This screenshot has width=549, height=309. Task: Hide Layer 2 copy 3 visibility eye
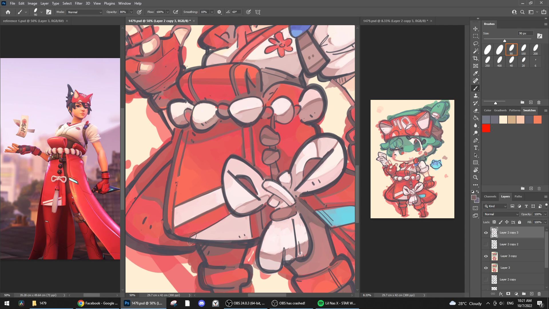486,233
